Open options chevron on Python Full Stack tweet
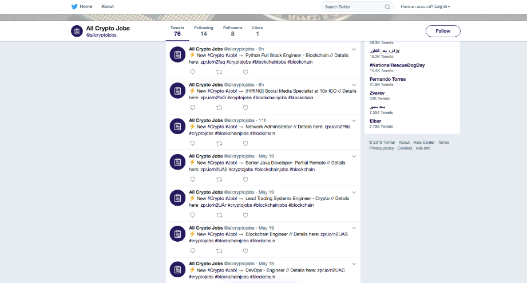The image size is (527, 283). [x=354, y=49]
